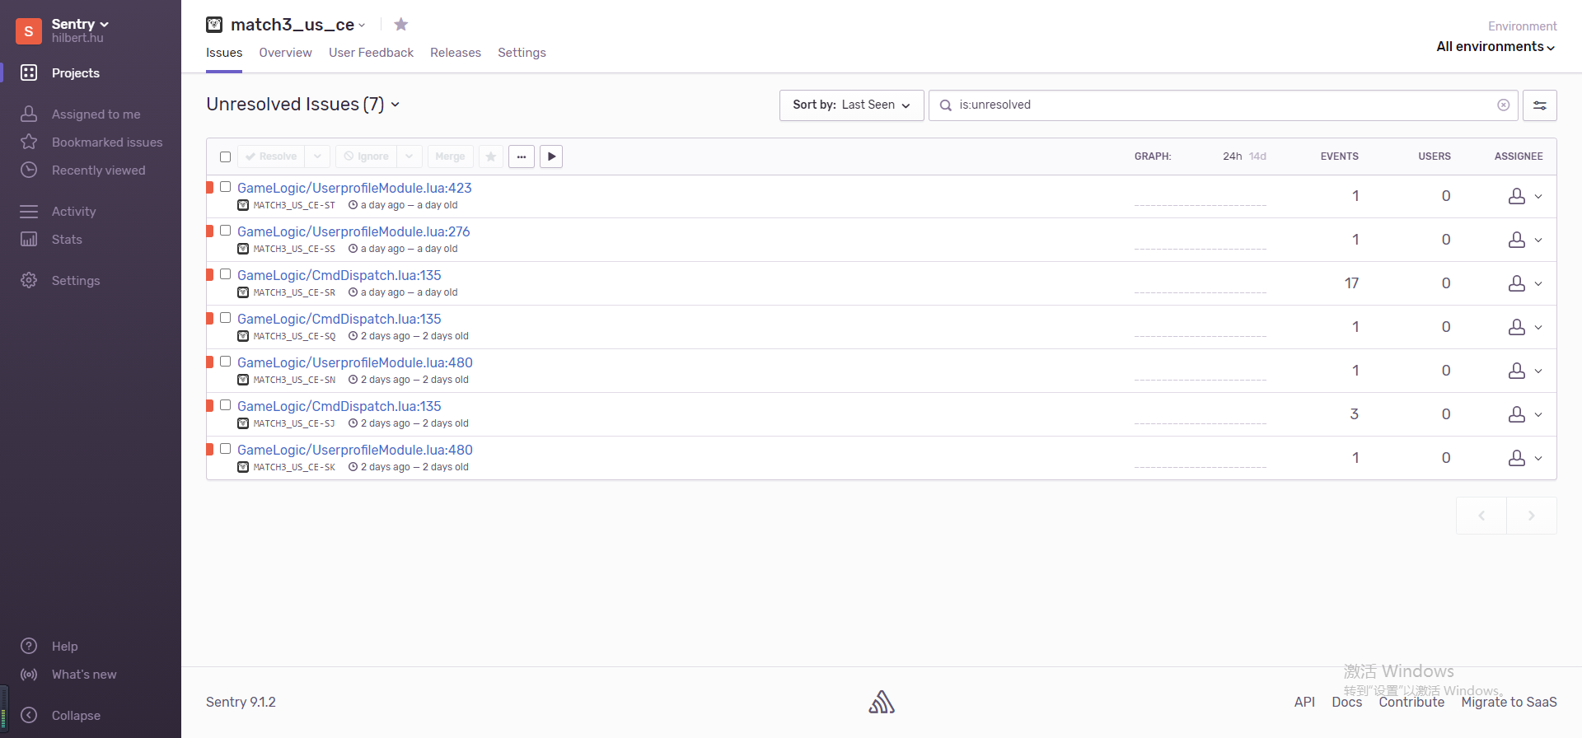
Task: Check the MATCH3_US_CE-SK issue checkbox
Action: click(x=225, y=449)
